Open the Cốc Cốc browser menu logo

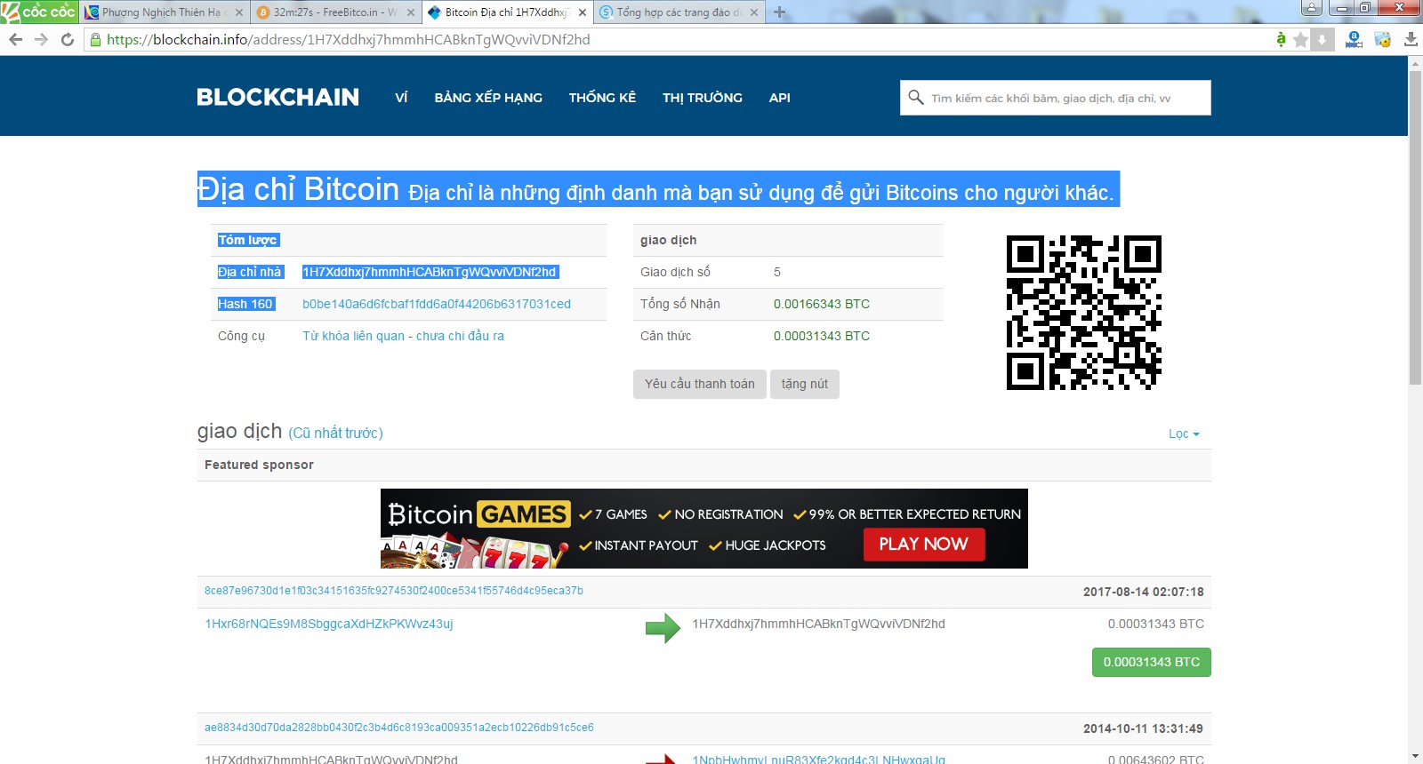coord(39,12)
